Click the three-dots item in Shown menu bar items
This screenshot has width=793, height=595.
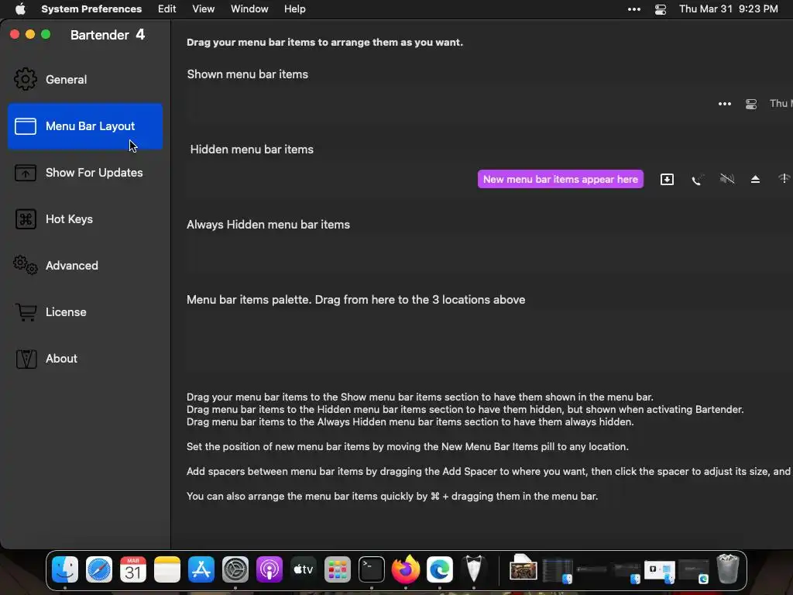tap(725, 104)
